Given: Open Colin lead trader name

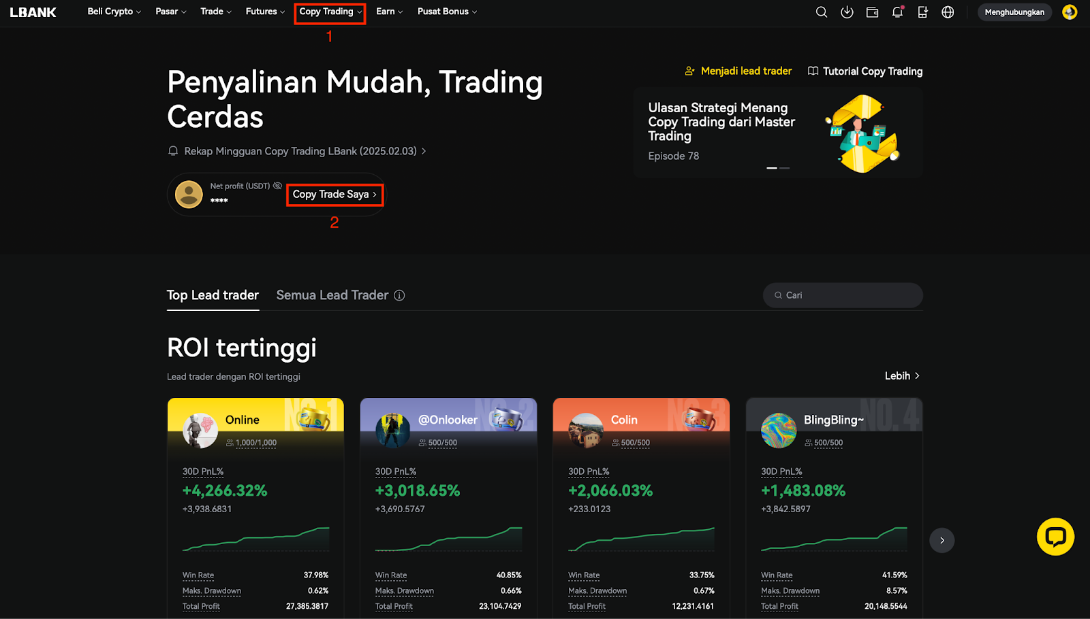Looking at the screenshot, I should pyautogui.click(x=624, y=420).
